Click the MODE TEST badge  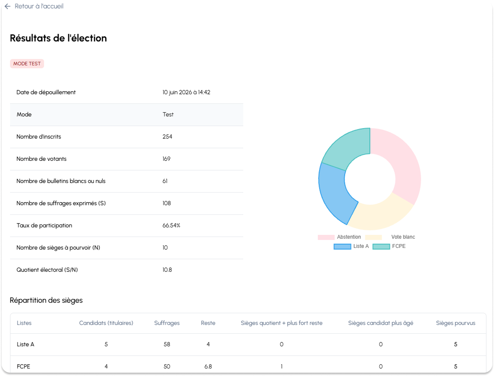click(x=27, y=64)
